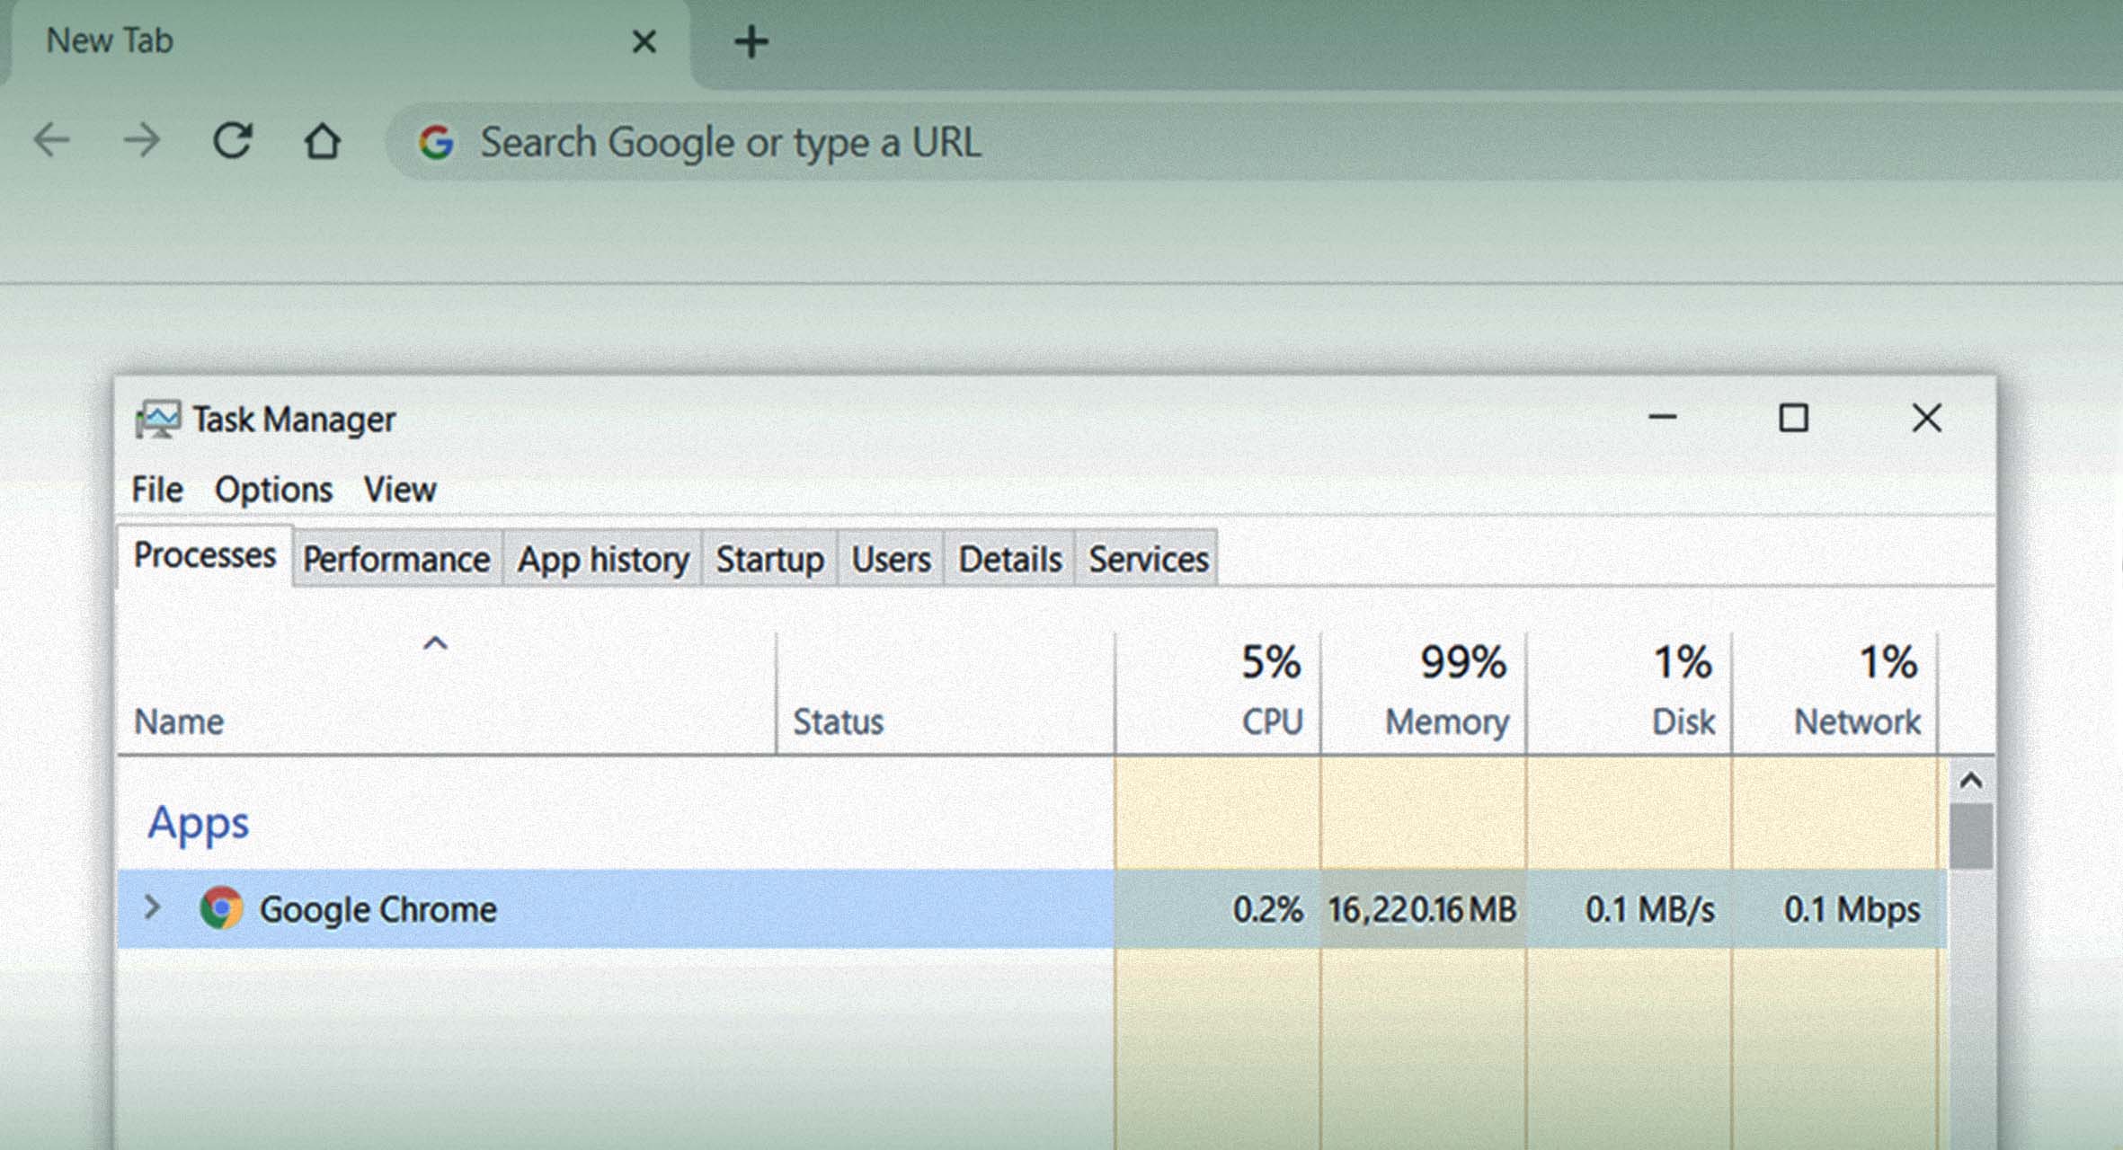The width and height of the screenshot is (2123, 1150).
Task: Switch to the App history tab
Action: [602, 559]
